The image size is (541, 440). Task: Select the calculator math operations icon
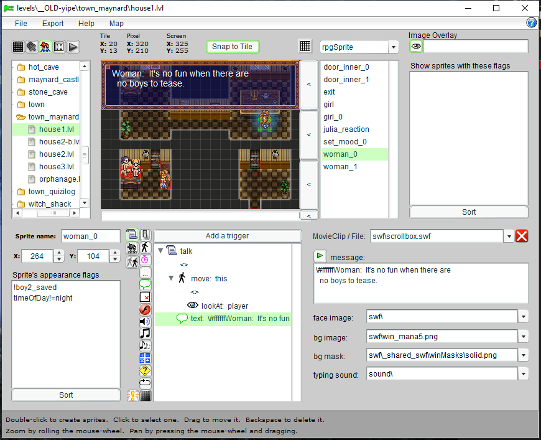coord(145,358)
